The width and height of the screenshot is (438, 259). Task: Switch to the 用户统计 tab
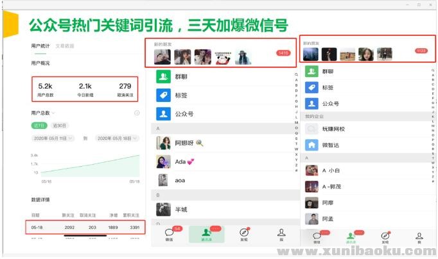[x=40, y=46]
